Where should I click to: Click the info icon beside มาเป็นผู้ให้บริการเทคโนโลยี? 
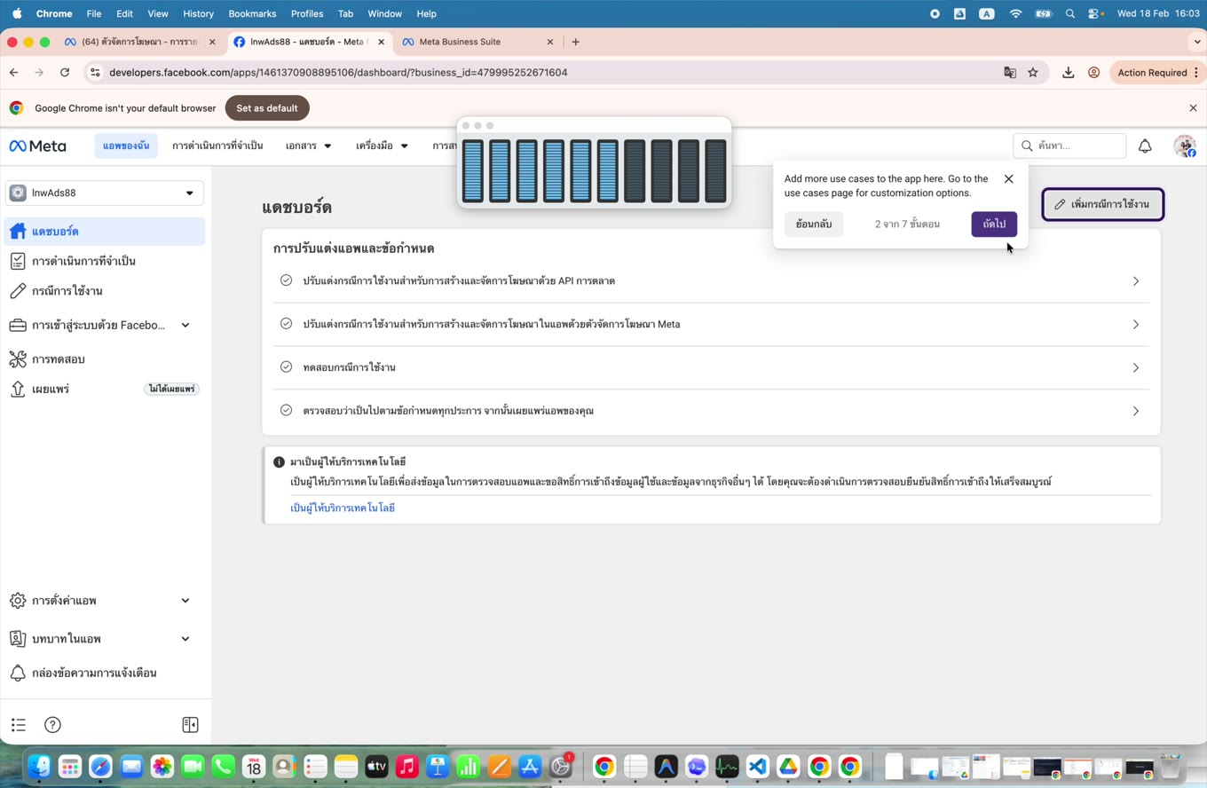coord(279,462)
